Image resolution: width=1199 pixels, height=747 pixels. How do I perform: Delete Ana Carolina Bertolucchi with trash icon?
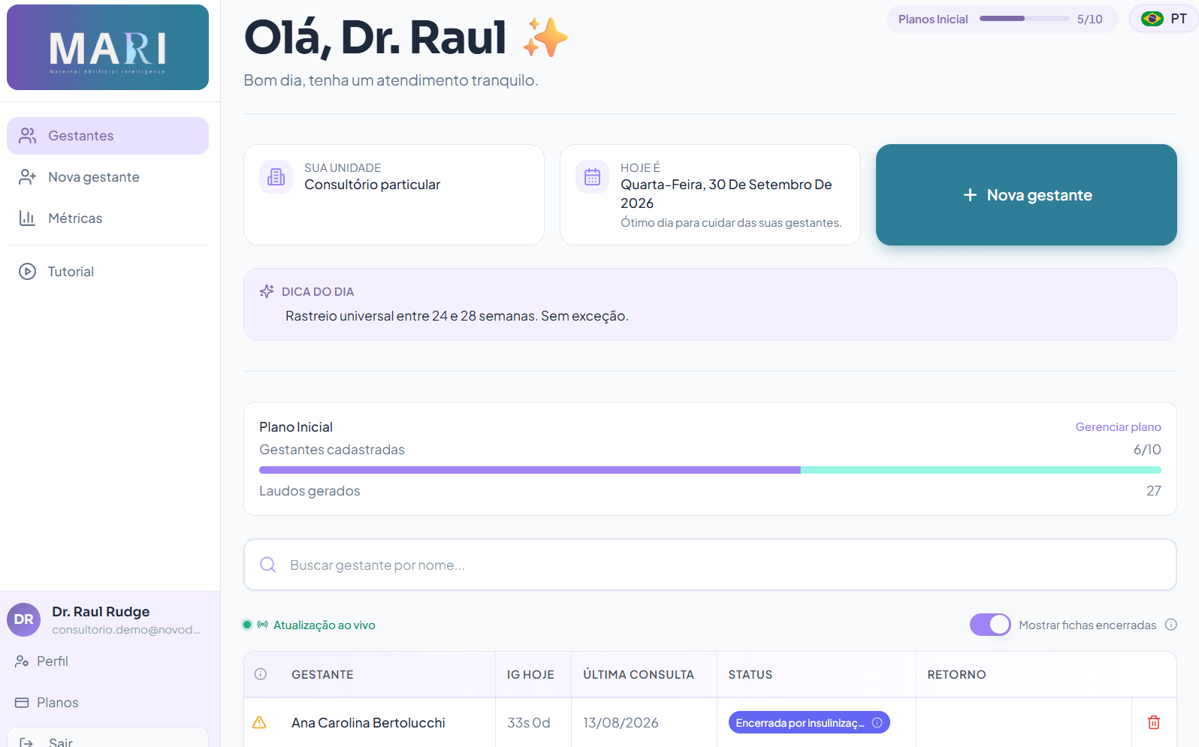tap(1154, 722)
